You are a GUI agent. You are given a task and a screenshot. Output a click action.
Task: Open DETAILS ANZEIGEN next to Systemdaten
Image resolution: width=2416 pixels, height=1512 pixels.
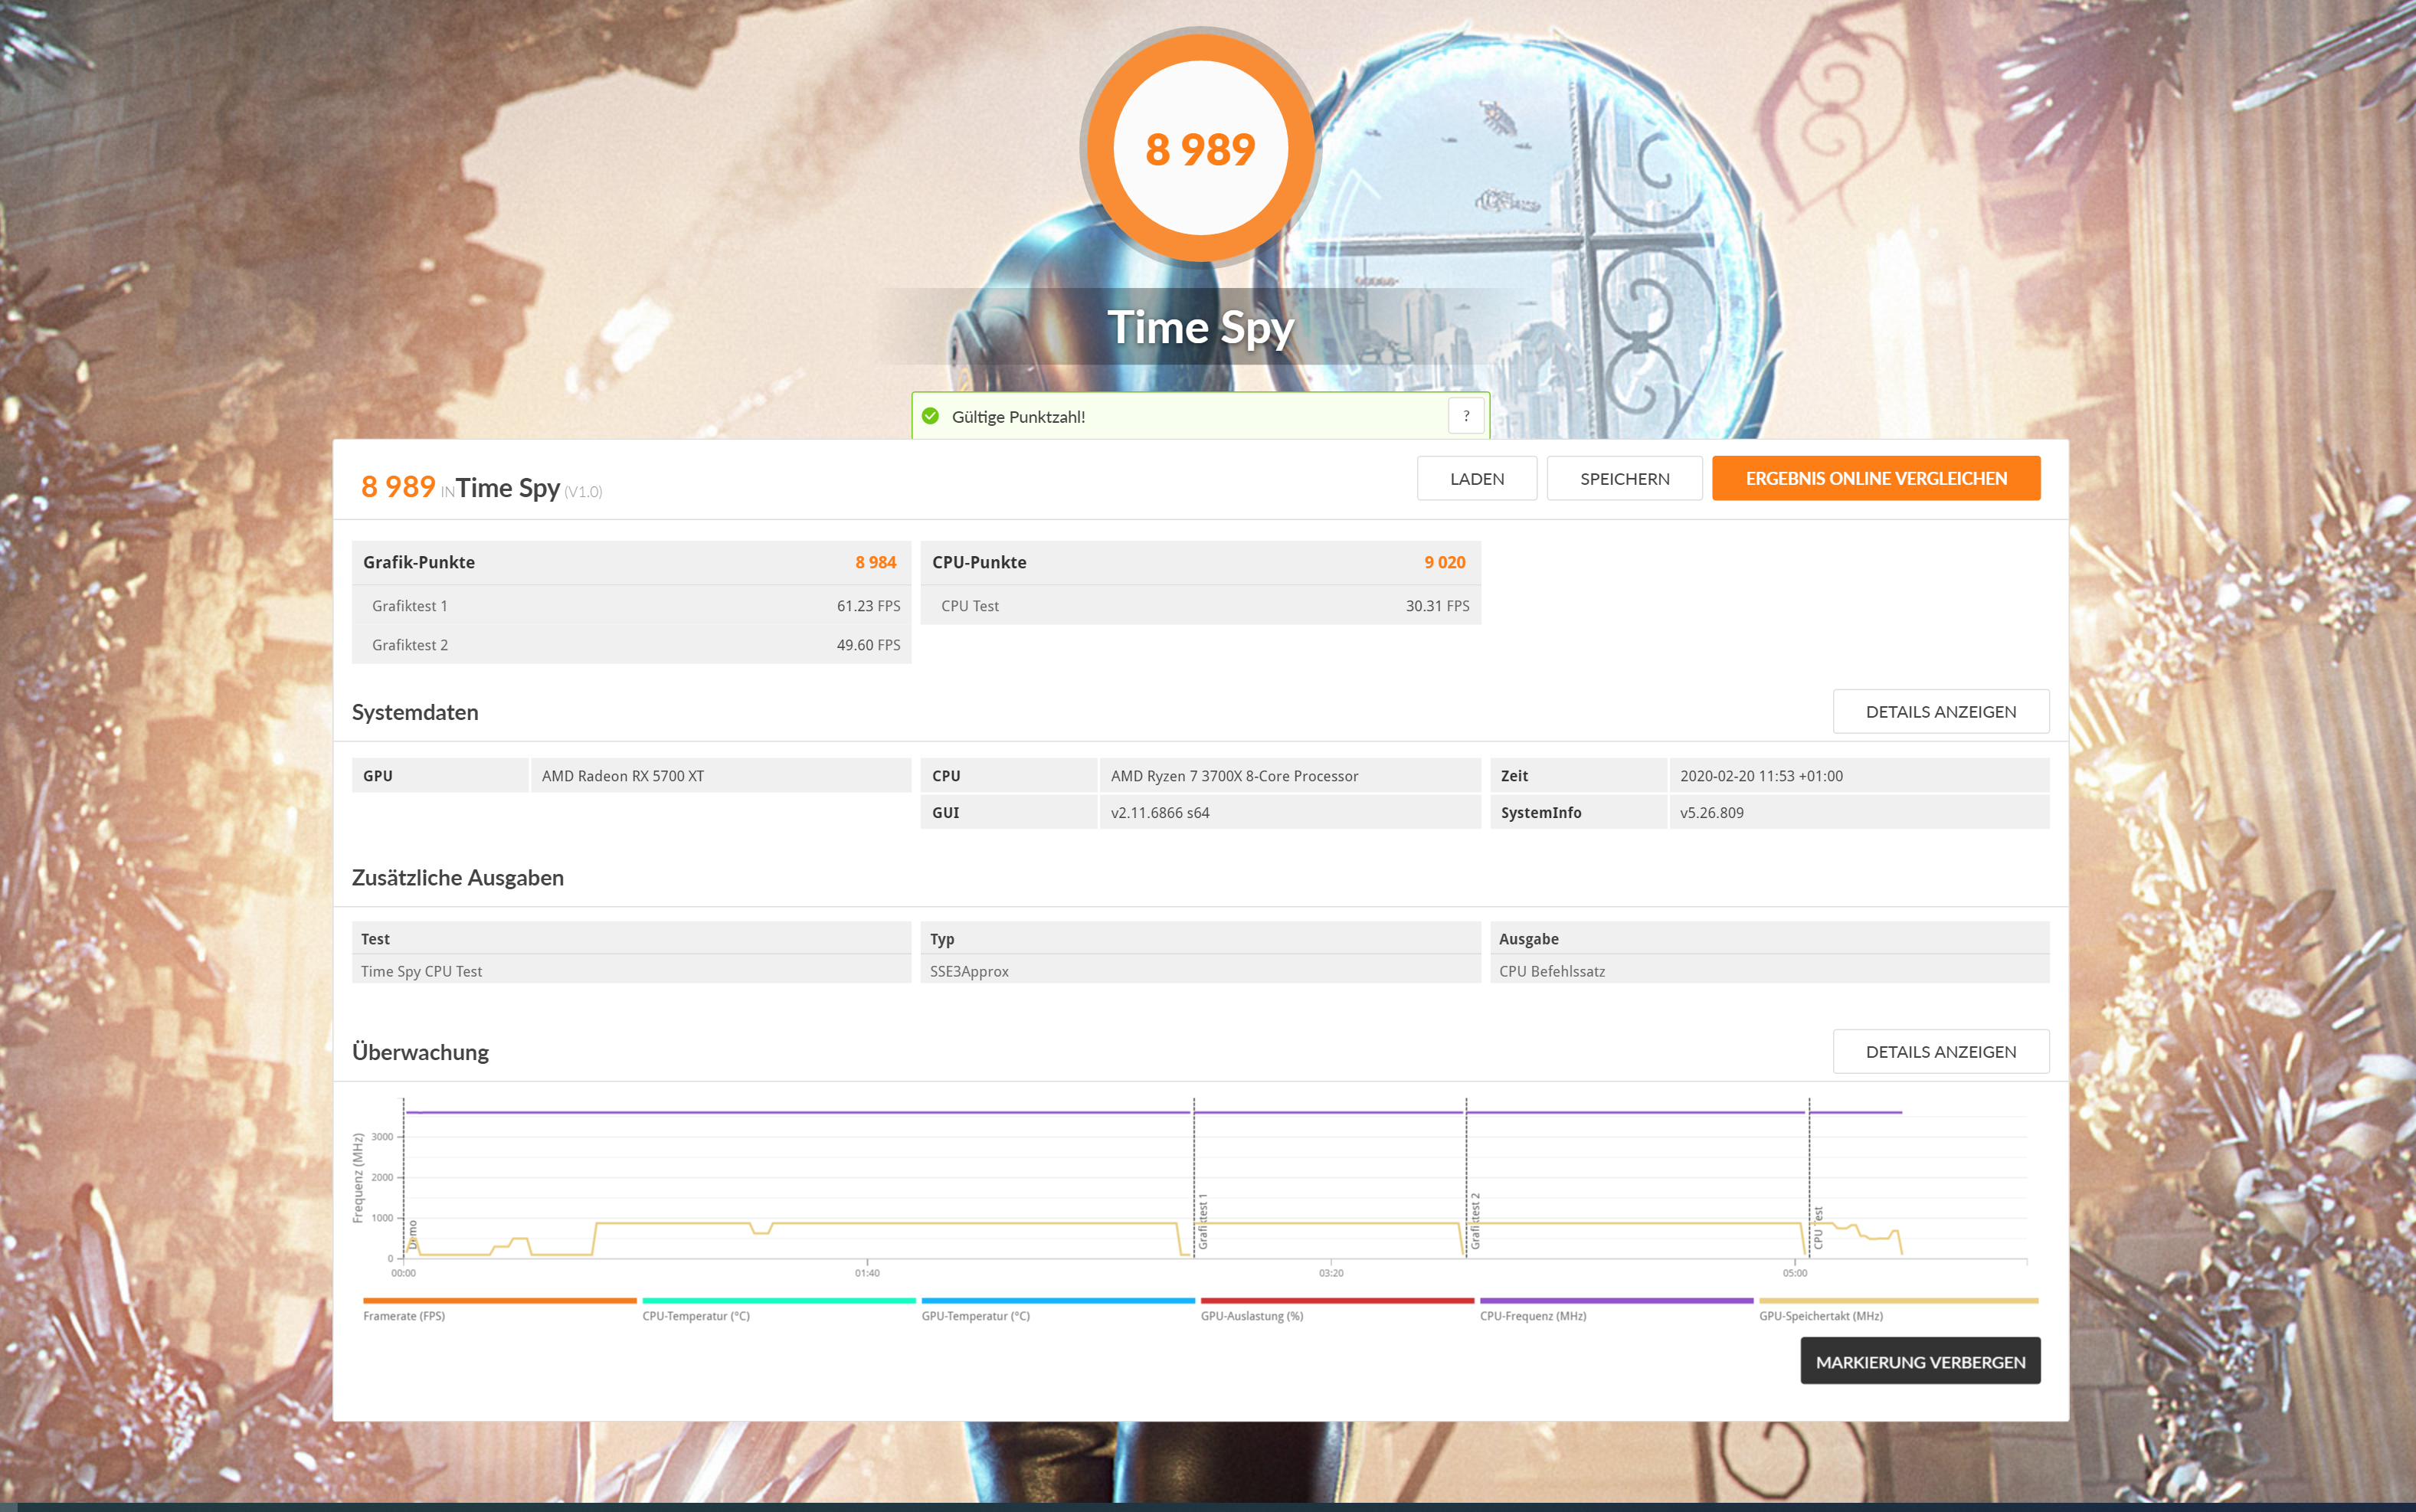pos(1940,711)
